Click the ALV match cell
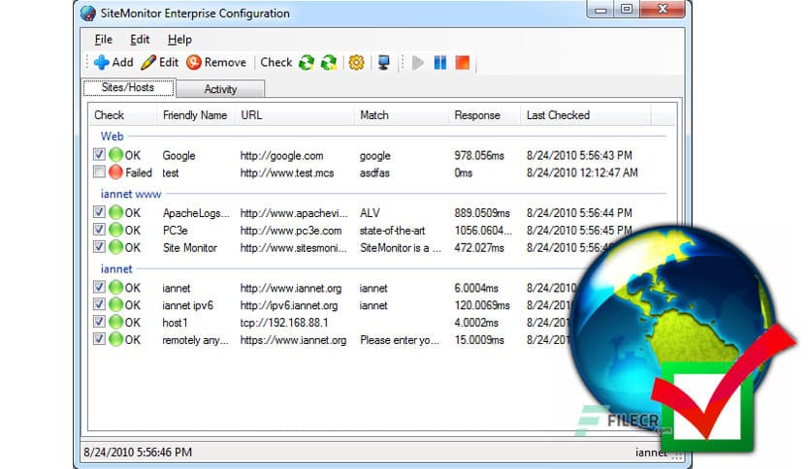This screenshot has height=469, width=811. (x=370, y=213)
